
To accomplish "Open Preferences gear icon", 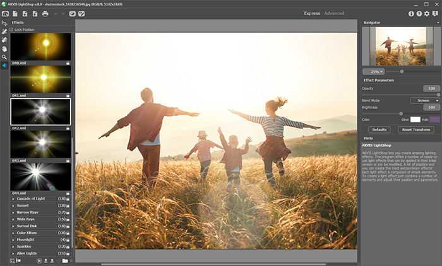I will point(427,13).
